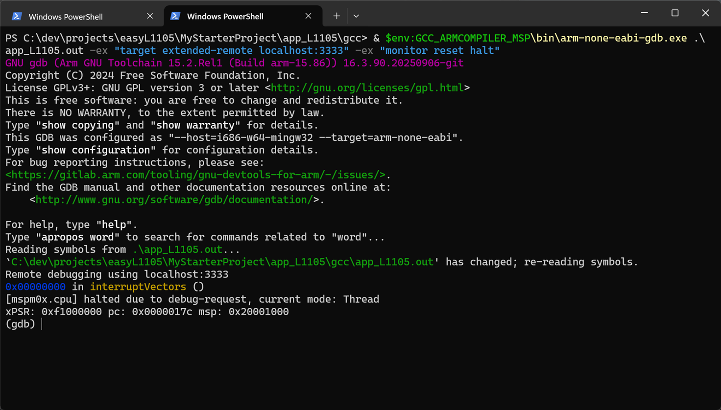Screen dimensions: 721x410
Task: Click the .\app_L1105.out path after Reading symbols
Action: tap(177, 250)
